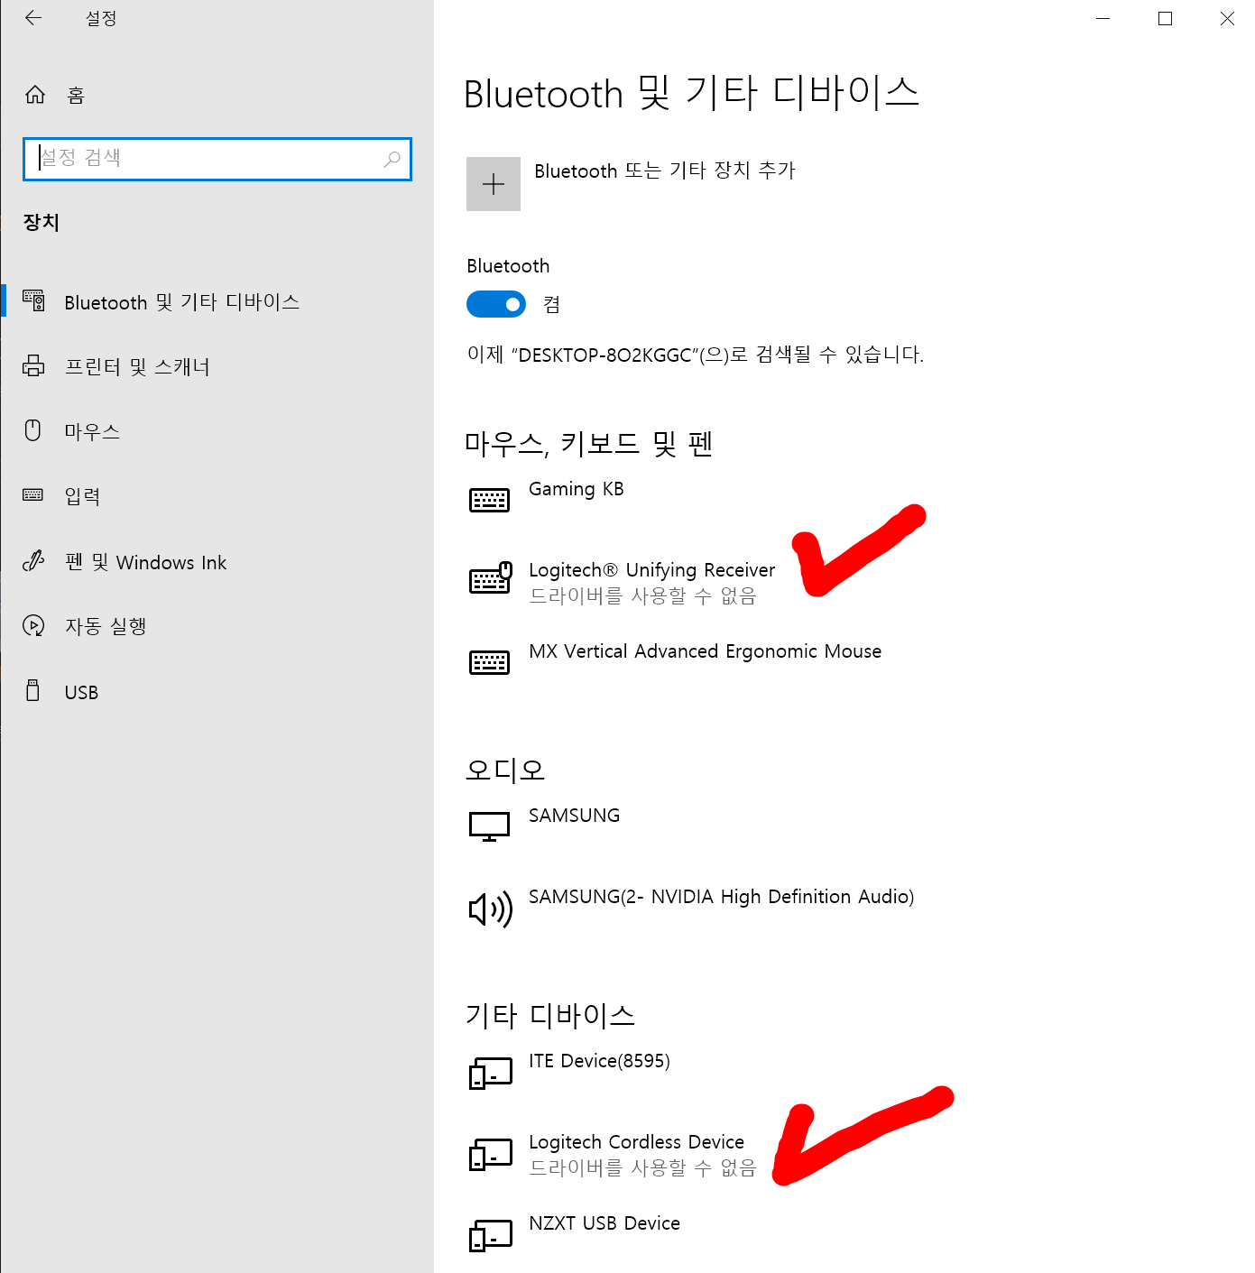
Task: Click 드라이버를 사용할 수 없음 under Unifying Receiver
Action: coord(642,596)
